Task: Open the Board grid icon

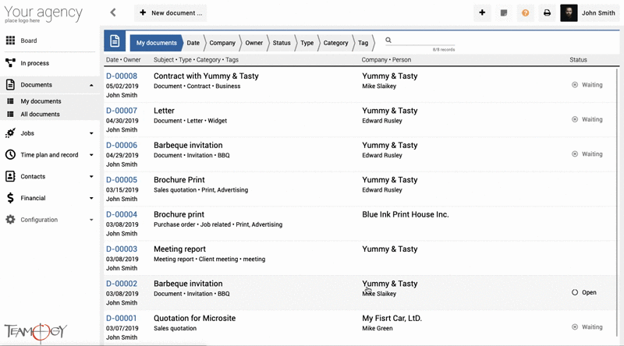Action: (10, 41)
